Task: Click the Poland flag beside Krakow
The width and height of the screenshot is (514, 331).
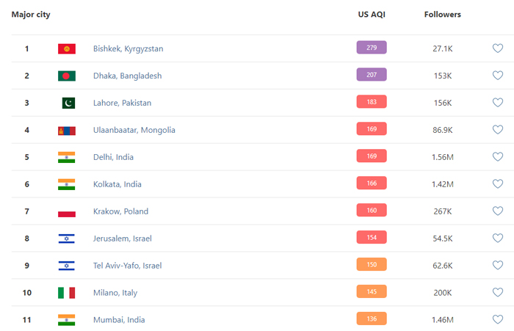Action: 67,211
